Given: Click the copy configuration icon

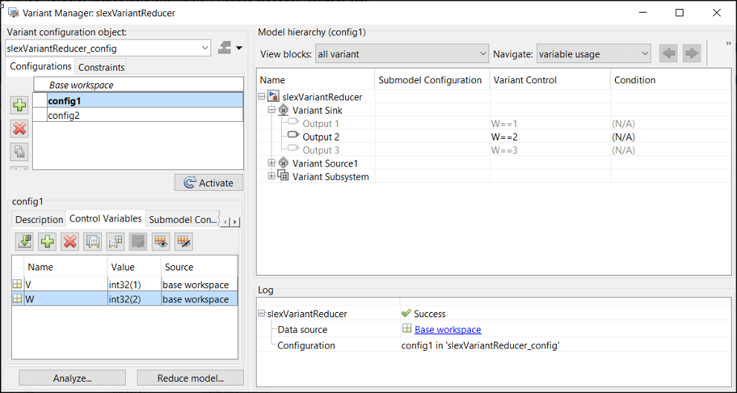Looking at the screenshot, I should click(x=19, y=151).
